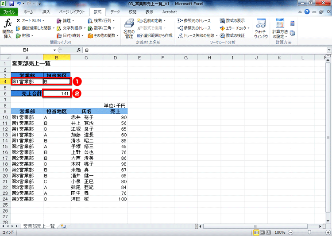Image resolution: width=332 pixels, height=236 pixels.
Task: Open the File (ファイル) tab
Action: 9,12
